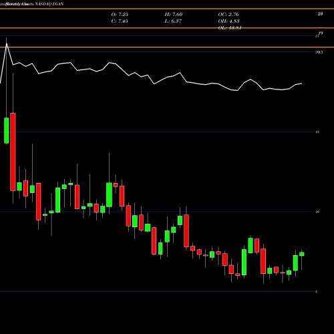
Task: Click the 15 price axis label
Action: 317,132
